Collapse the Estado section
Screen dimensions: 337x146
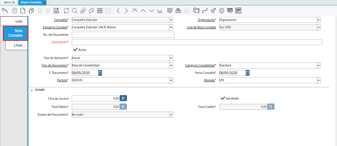point(32,90)
